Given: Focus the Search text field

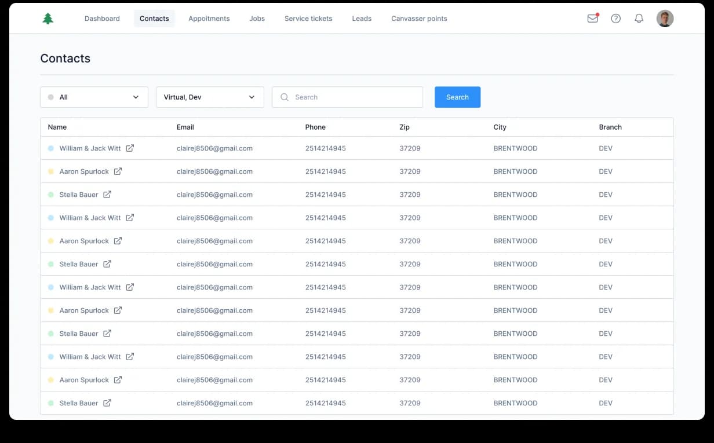Looking at the screenshot, I should (347, 97).
